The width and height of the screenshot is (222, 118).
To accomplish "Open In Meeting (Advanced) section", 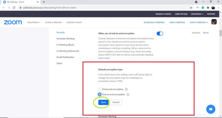I will coord(68,51).
